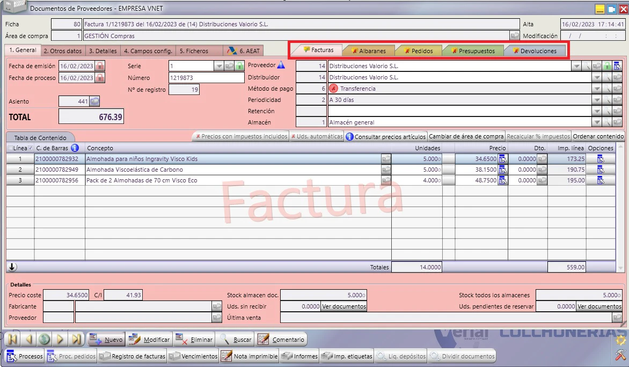Click the info icon beside C. de Barras
This screenshot has height=367, width=629.
click(75, 148)
